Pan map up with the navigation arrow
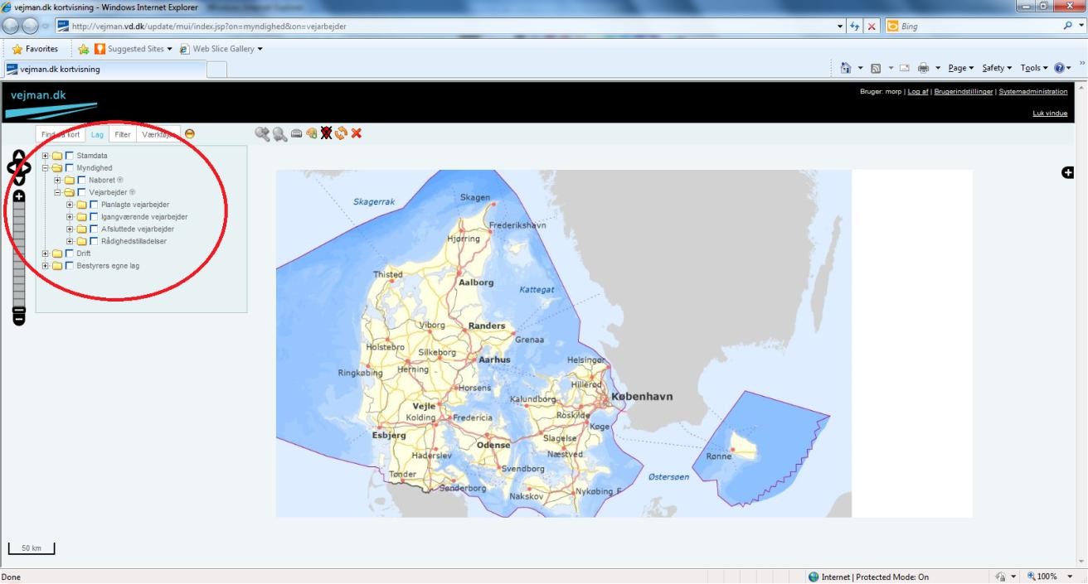 19,155
